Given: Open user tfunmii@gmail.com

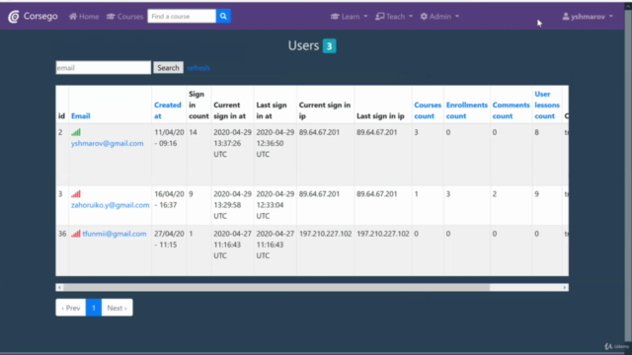Looking at the screenshot, I should pyautogui.click(x=115, y=234).
